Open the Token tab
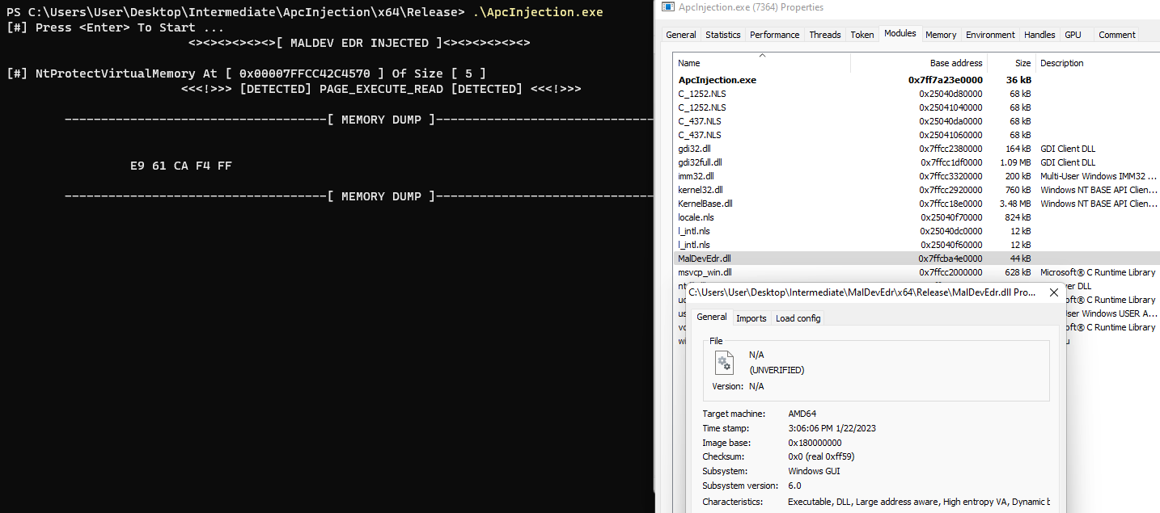This screenshot has width=1160, height=513. pos(862,35)
